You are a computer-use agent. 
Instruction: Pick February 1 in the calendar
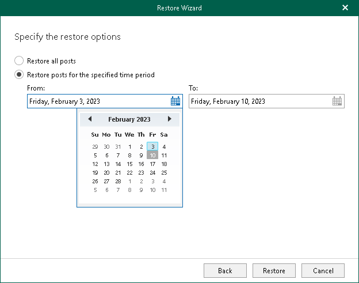point(129,147)
